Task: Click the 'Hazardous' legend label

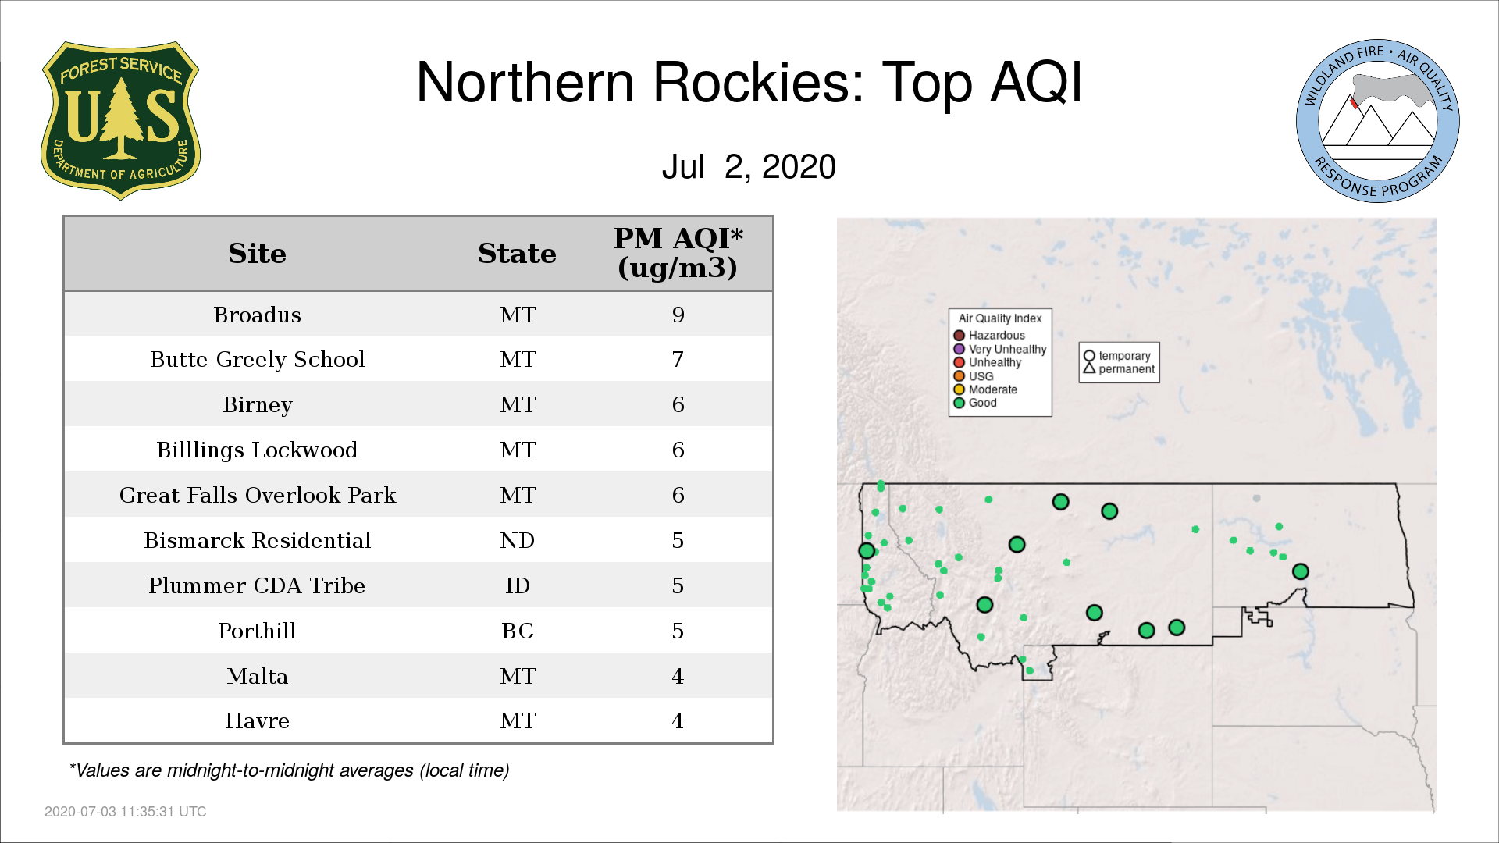Action: 997,336
